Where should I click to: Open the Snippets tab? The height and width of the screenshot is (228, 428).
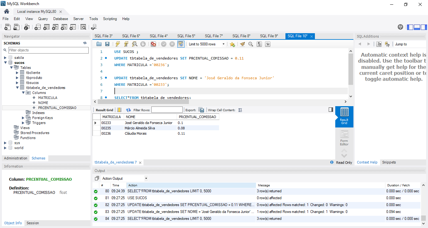389,162
